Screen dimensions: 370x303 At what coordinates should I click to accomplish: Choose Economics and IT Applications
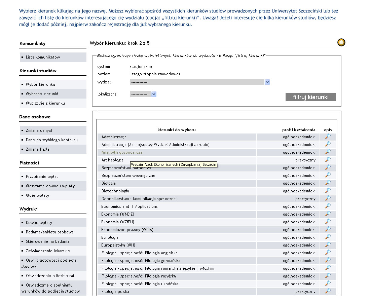coord(129,206)
